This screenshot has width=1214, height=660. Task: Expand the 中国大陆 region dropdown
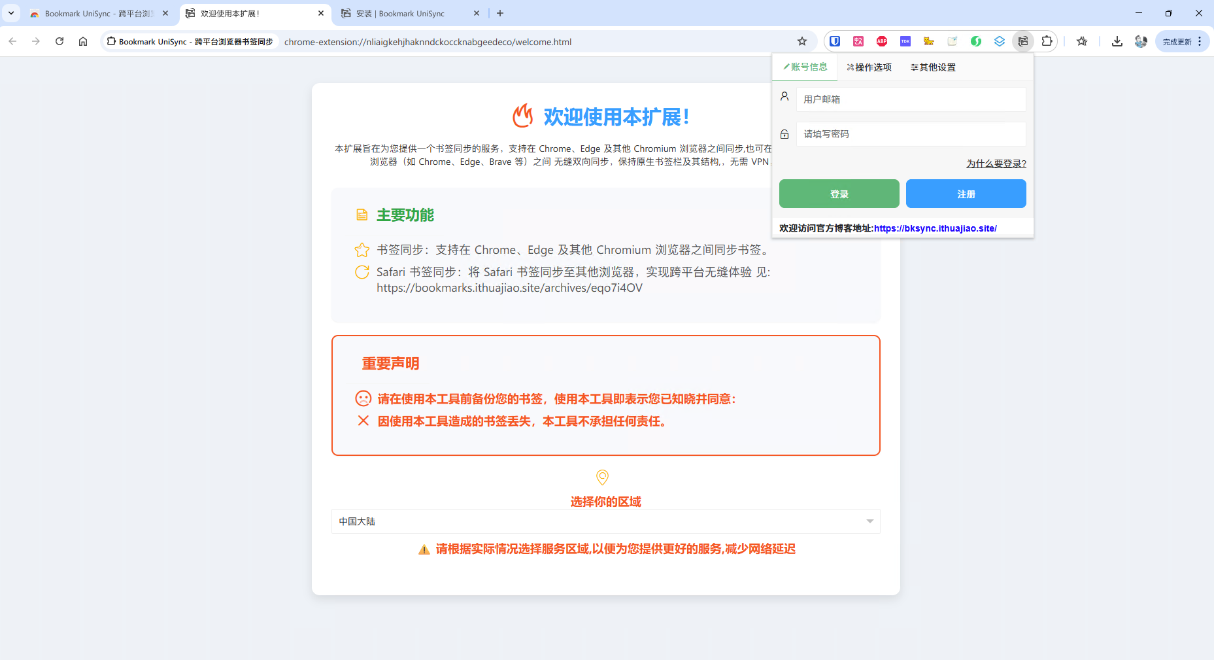point(869,521)
